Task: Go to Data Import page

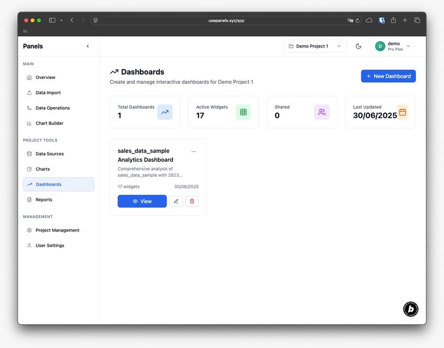Action: click(58, 92)
